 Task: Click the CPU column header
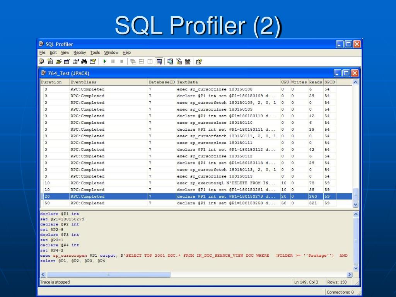tap(285, 82)
